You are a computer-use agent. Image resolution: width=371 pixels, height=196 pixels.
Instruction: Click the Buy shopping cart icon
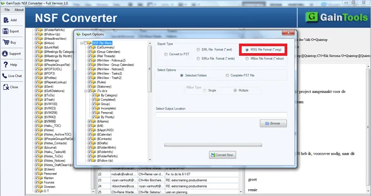click(x=6, y=42)
